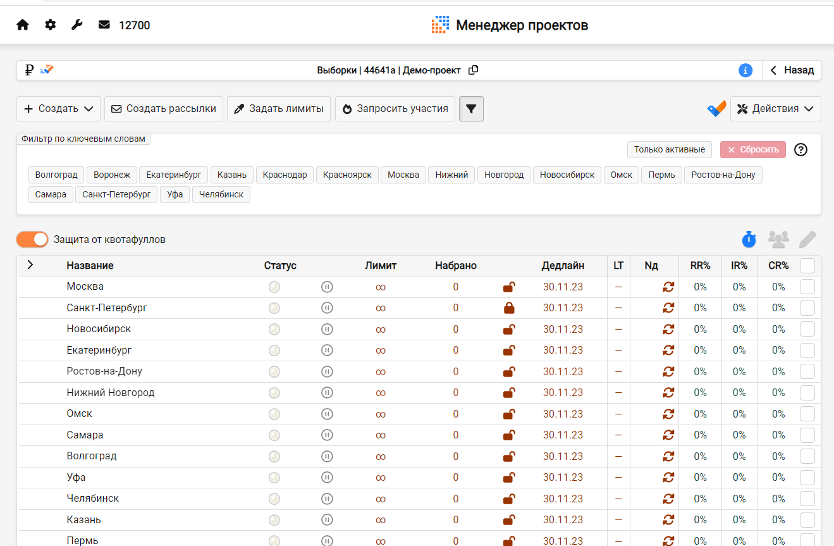
Task: Click the locked padlock for Санкт-Петербург
Action: 508,308
